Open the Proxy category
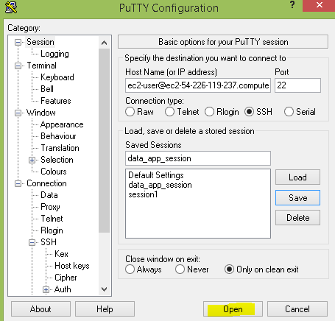 coord(50,207)
